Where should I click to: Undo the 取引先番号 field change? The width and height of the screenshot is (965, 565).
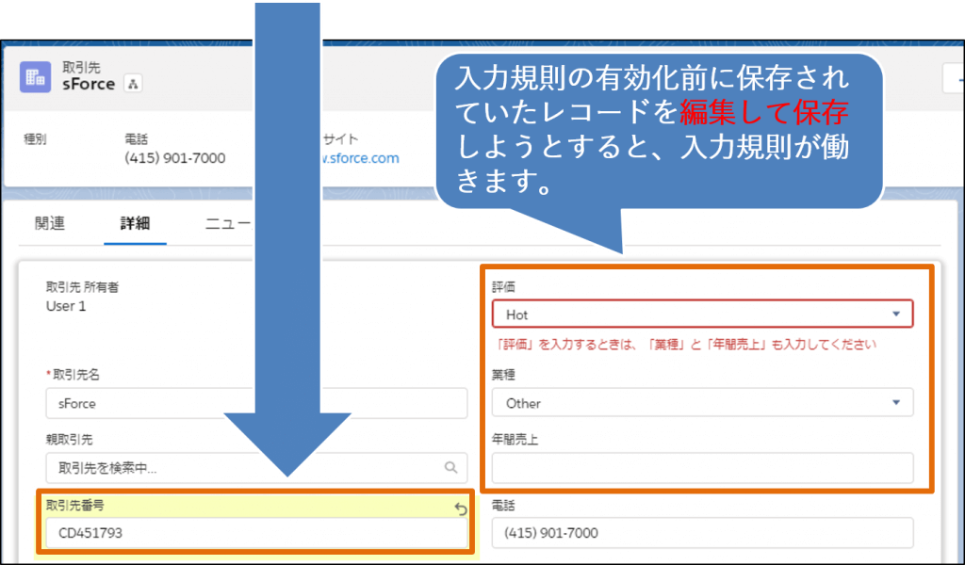(x=461, y=508)
